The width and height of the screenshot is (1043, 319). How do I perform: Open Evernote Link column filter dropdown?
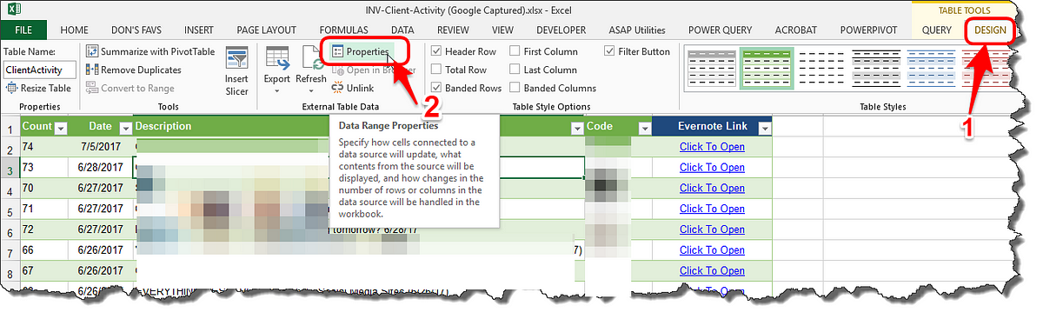coord(764,128)
